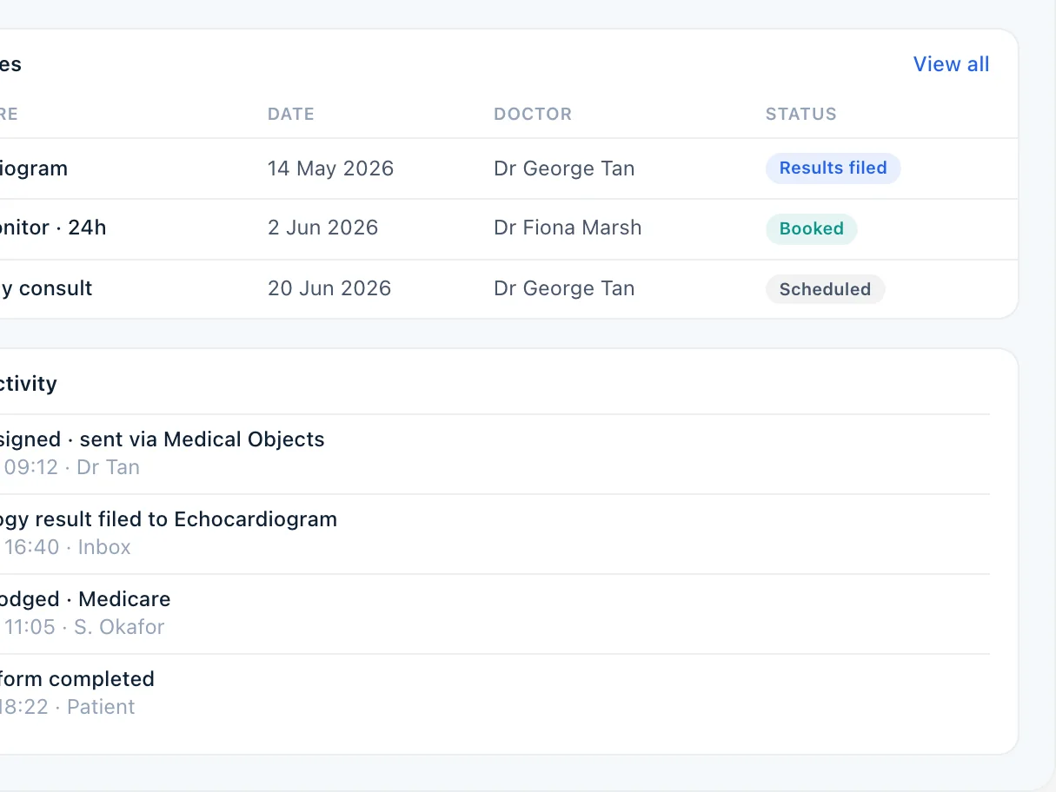Click Dr Fiona Marsh doctor cell
The width and height of the screenshot is (1056, 792).
click(568, 228)
